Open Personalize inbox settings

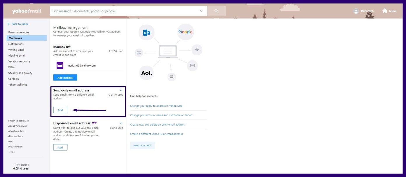click(19, 32)
